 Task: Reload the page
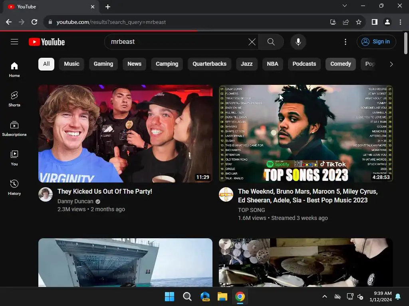[34, 22]
